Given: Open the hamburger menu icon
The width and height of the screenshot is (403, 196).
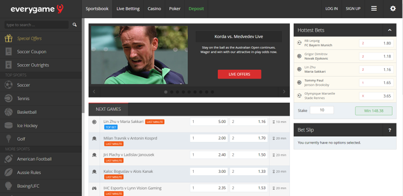Looking at the screenshot, I should (374, 9).
